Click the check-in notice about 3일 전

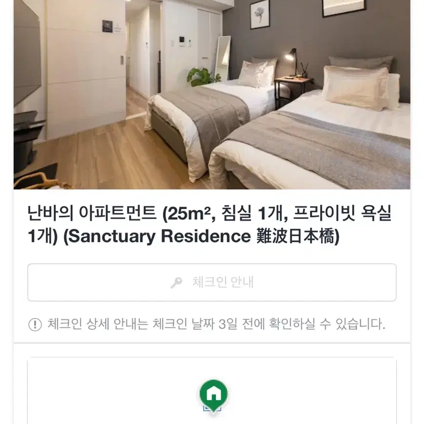point(216,324)
